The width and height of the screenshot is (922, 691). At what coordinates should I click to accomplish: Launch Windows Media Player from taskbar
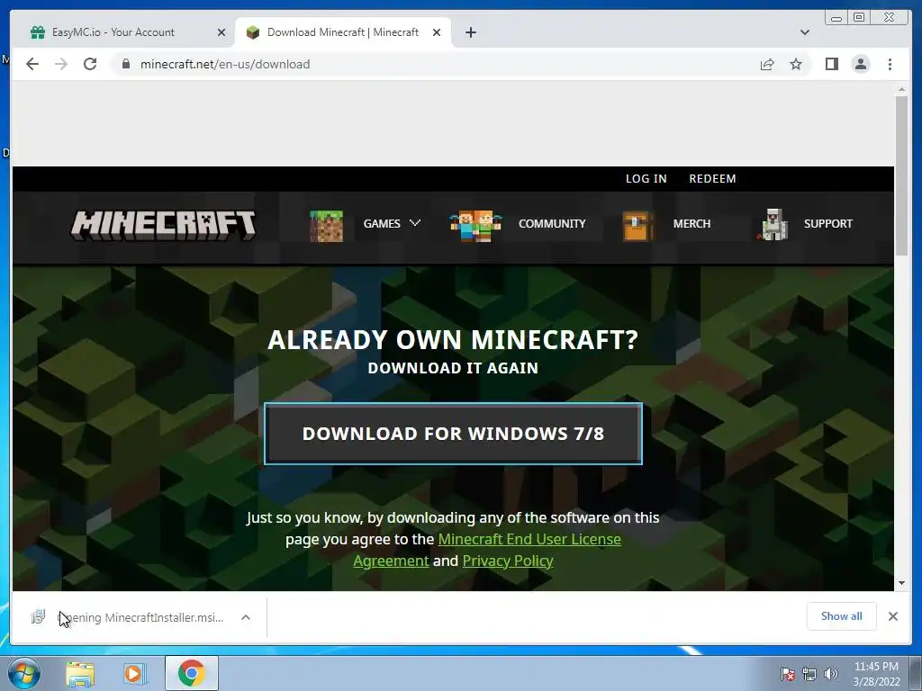coord(134,673)
